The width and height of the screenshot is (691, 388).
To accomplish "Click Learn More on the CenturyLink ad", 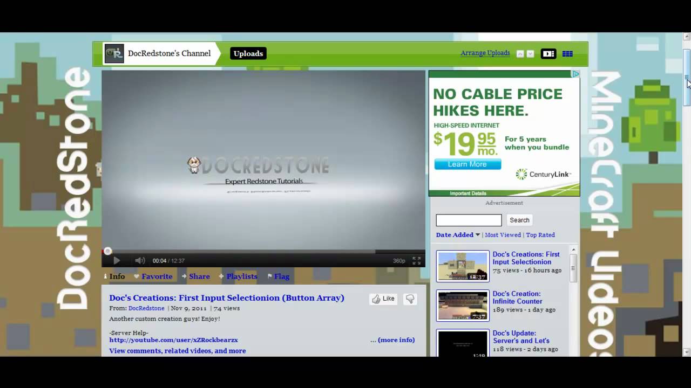I will pos(468,164).
